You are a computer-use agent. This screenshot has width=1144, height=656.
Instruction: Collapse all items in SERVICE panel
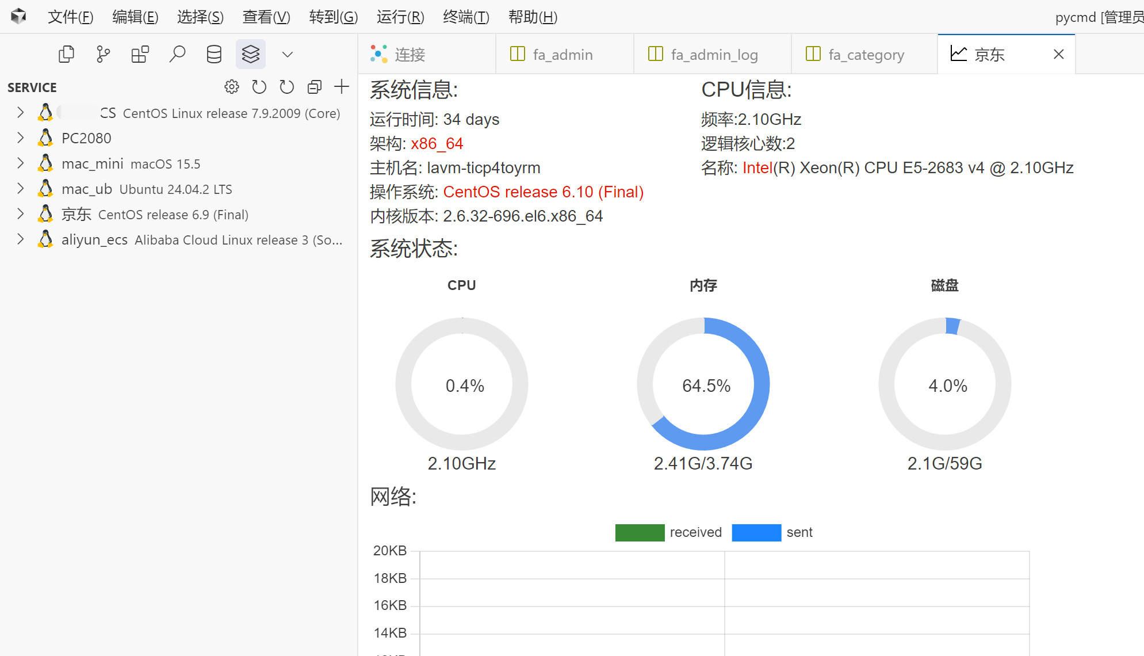[x=314, y=87]
